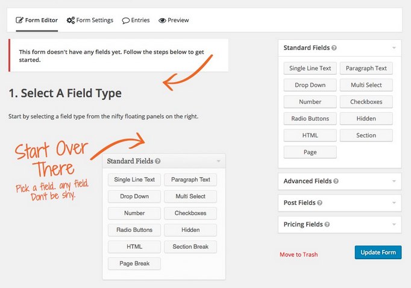Click the Entries speech bubble icon
The image size is (411, 288).
coord(126,20)
